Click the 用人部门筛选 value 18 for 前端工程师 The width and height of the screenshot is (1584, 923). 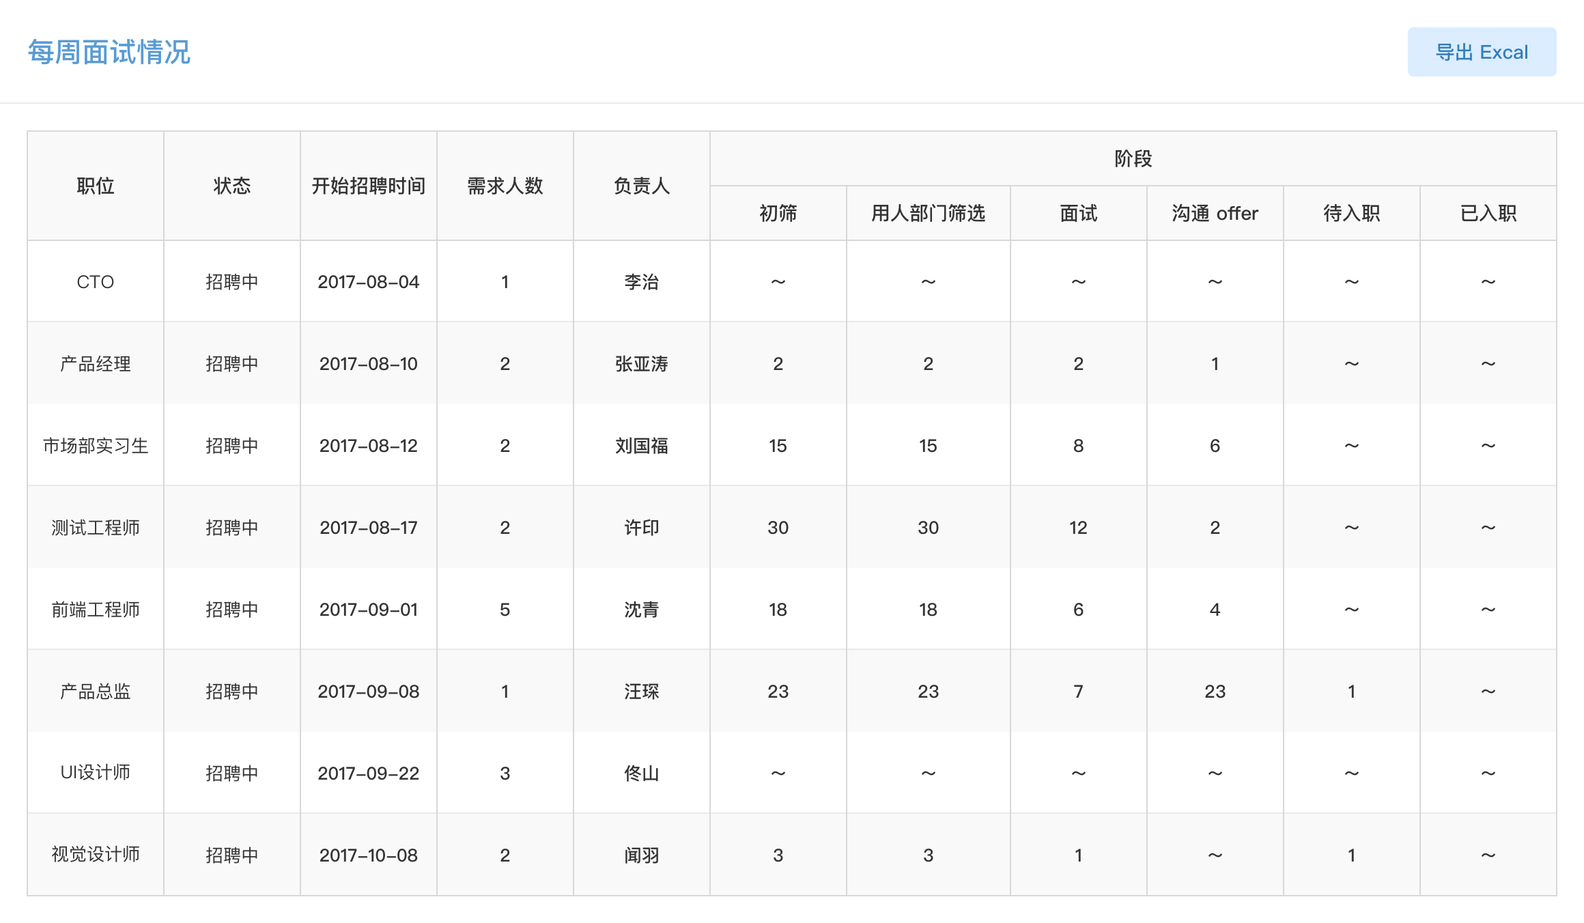point(929,609)
